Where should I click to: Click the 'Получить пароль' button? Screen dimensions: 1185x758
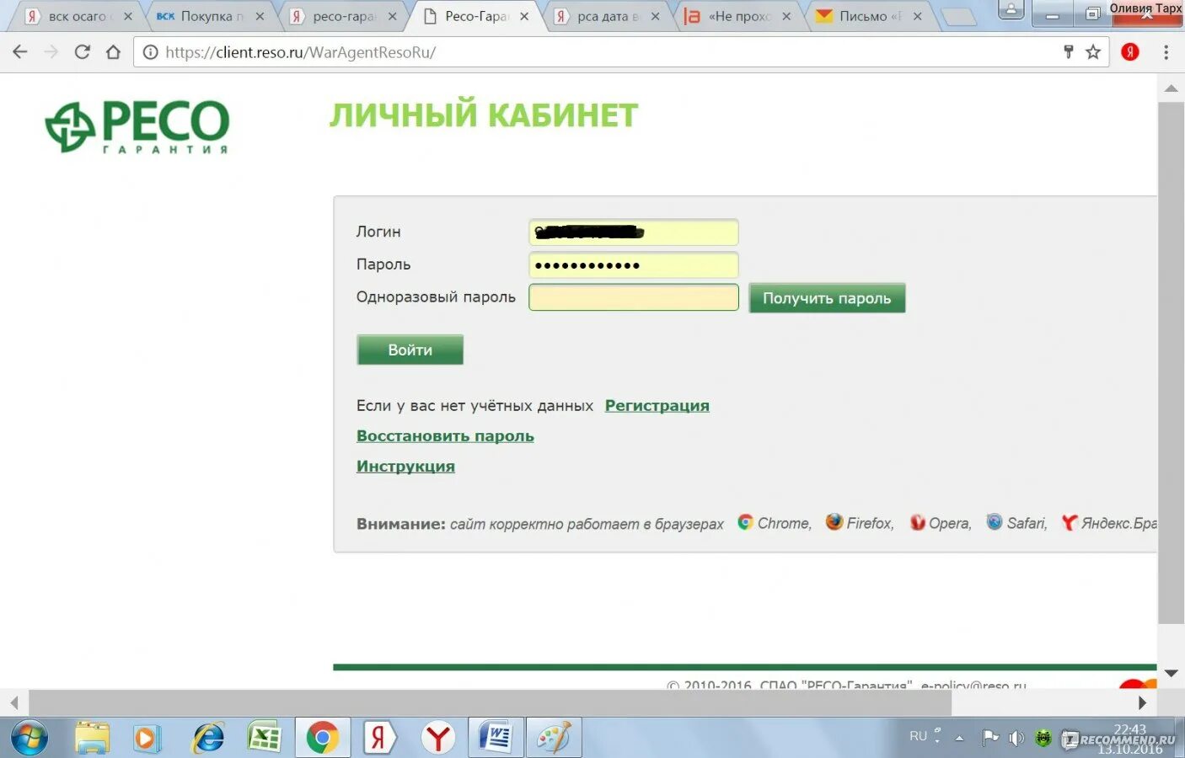pyautogui.click(x=827, y=298)
